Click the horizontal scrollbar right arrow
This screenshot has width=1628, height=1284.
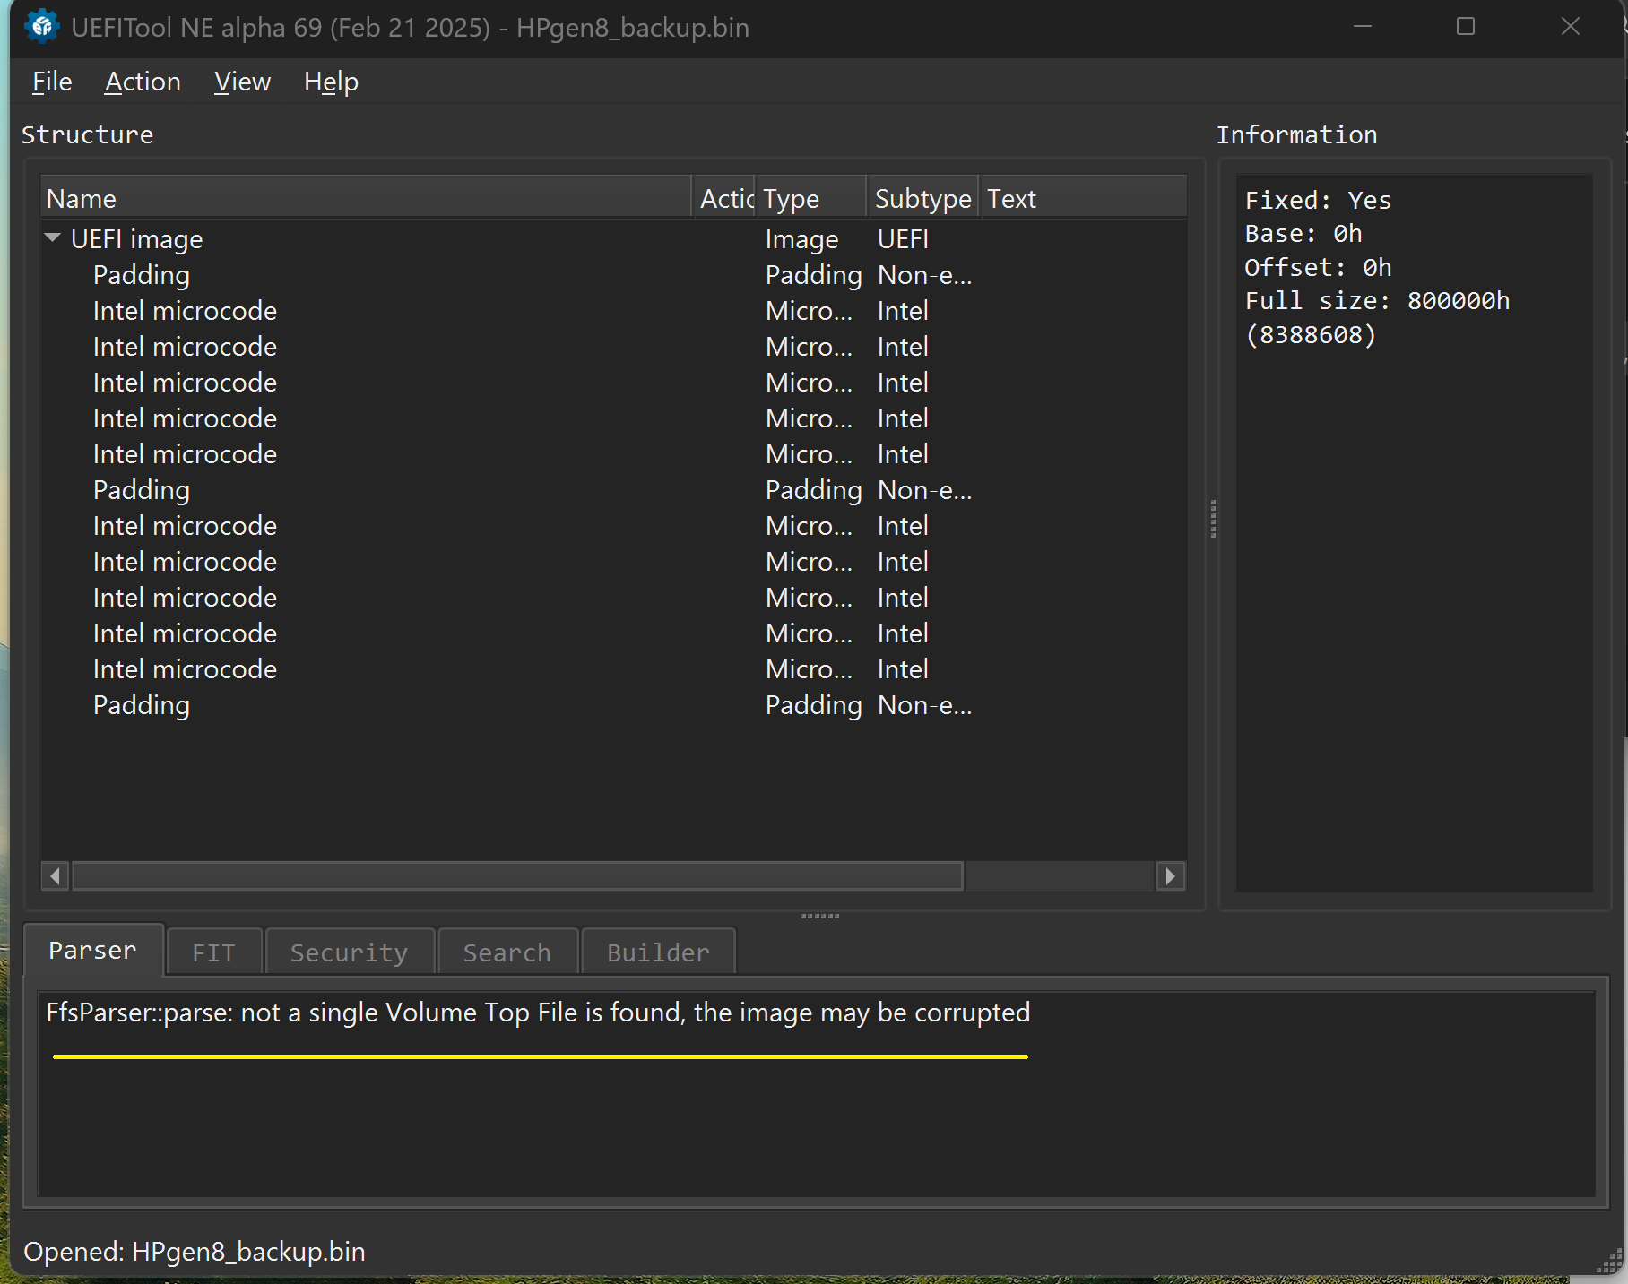[1170, 875]
